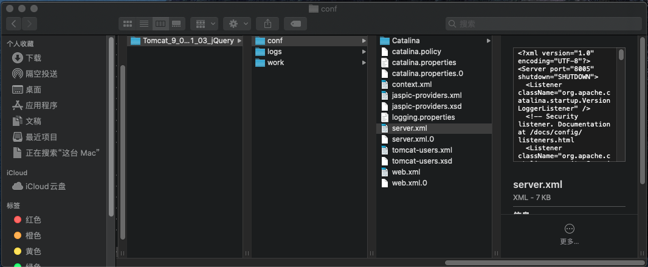Select the conf folder
Viewport: 648px width, 267px height.
tap(309, 41)
